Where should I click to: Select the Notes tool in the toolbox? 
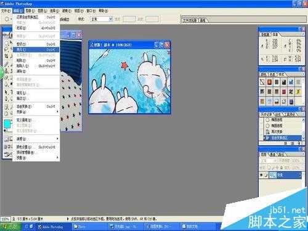[x=7, y=107]
